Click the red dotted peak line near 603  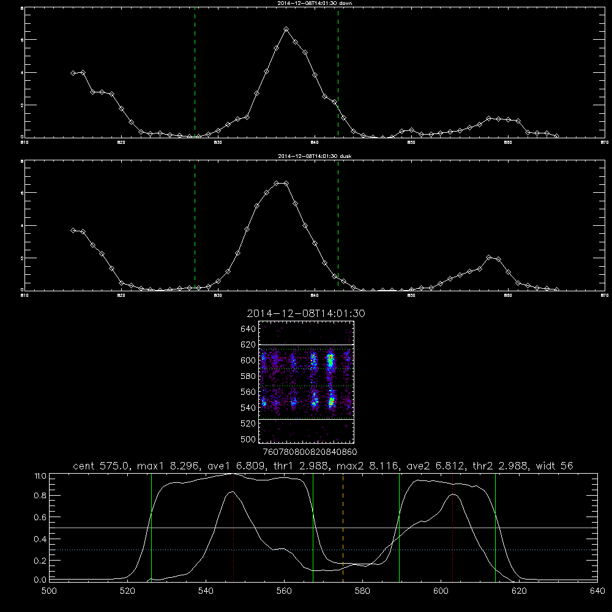click(x=452, y=527)
